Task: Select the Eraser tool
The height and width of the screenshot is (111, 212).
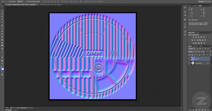Action: coord(2,37)
